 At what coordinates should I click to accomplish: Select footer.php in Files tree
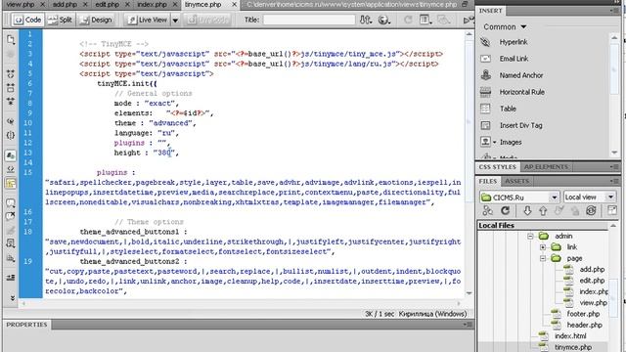click(x=583, y=314)
